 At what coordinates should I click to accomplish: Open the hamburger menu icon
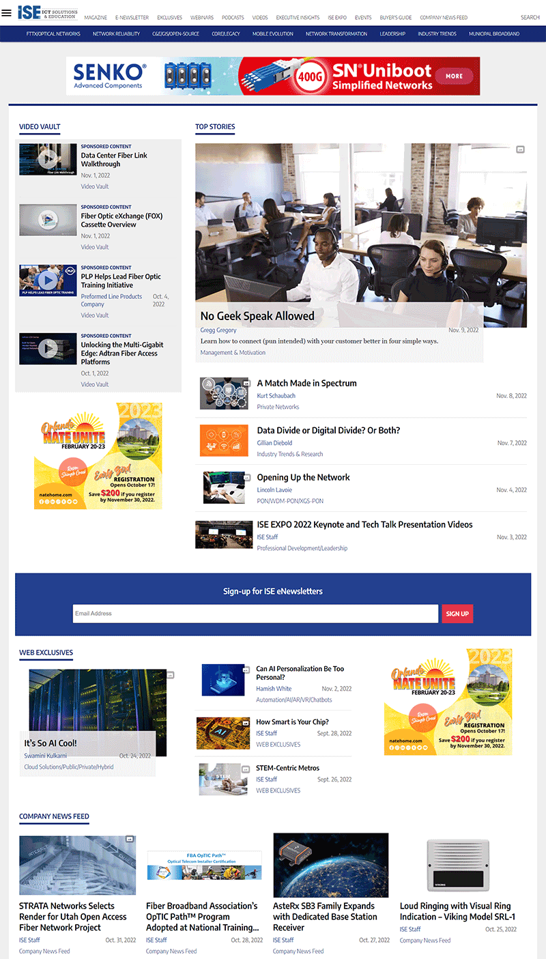pyautogui.click(x=7, y=13)
